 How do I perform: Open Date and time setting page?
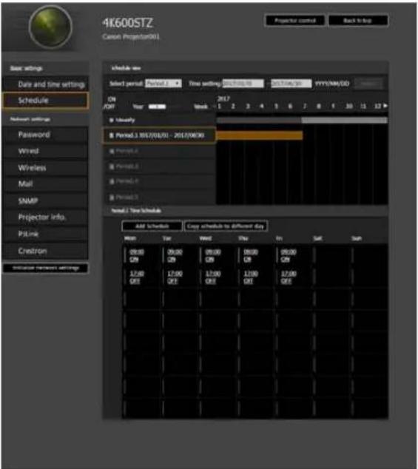pos(45,84)
